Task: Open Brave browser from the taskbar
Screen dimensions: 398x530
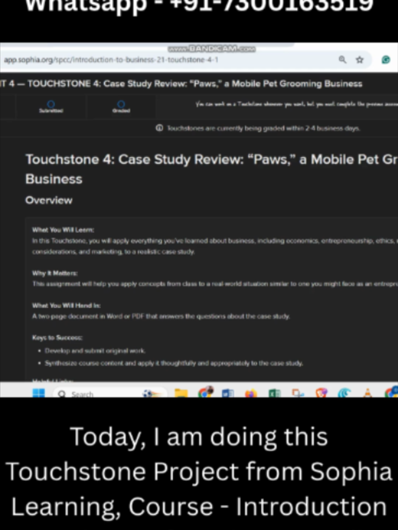Action: tap(321, 393)
